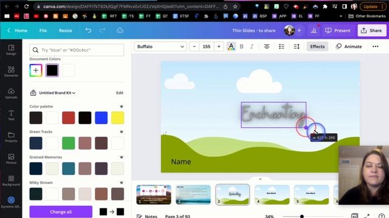Open the Projects sidebar panel
Image resolution: width=389 pixels, height=218 pixels.
pos(11,137)
